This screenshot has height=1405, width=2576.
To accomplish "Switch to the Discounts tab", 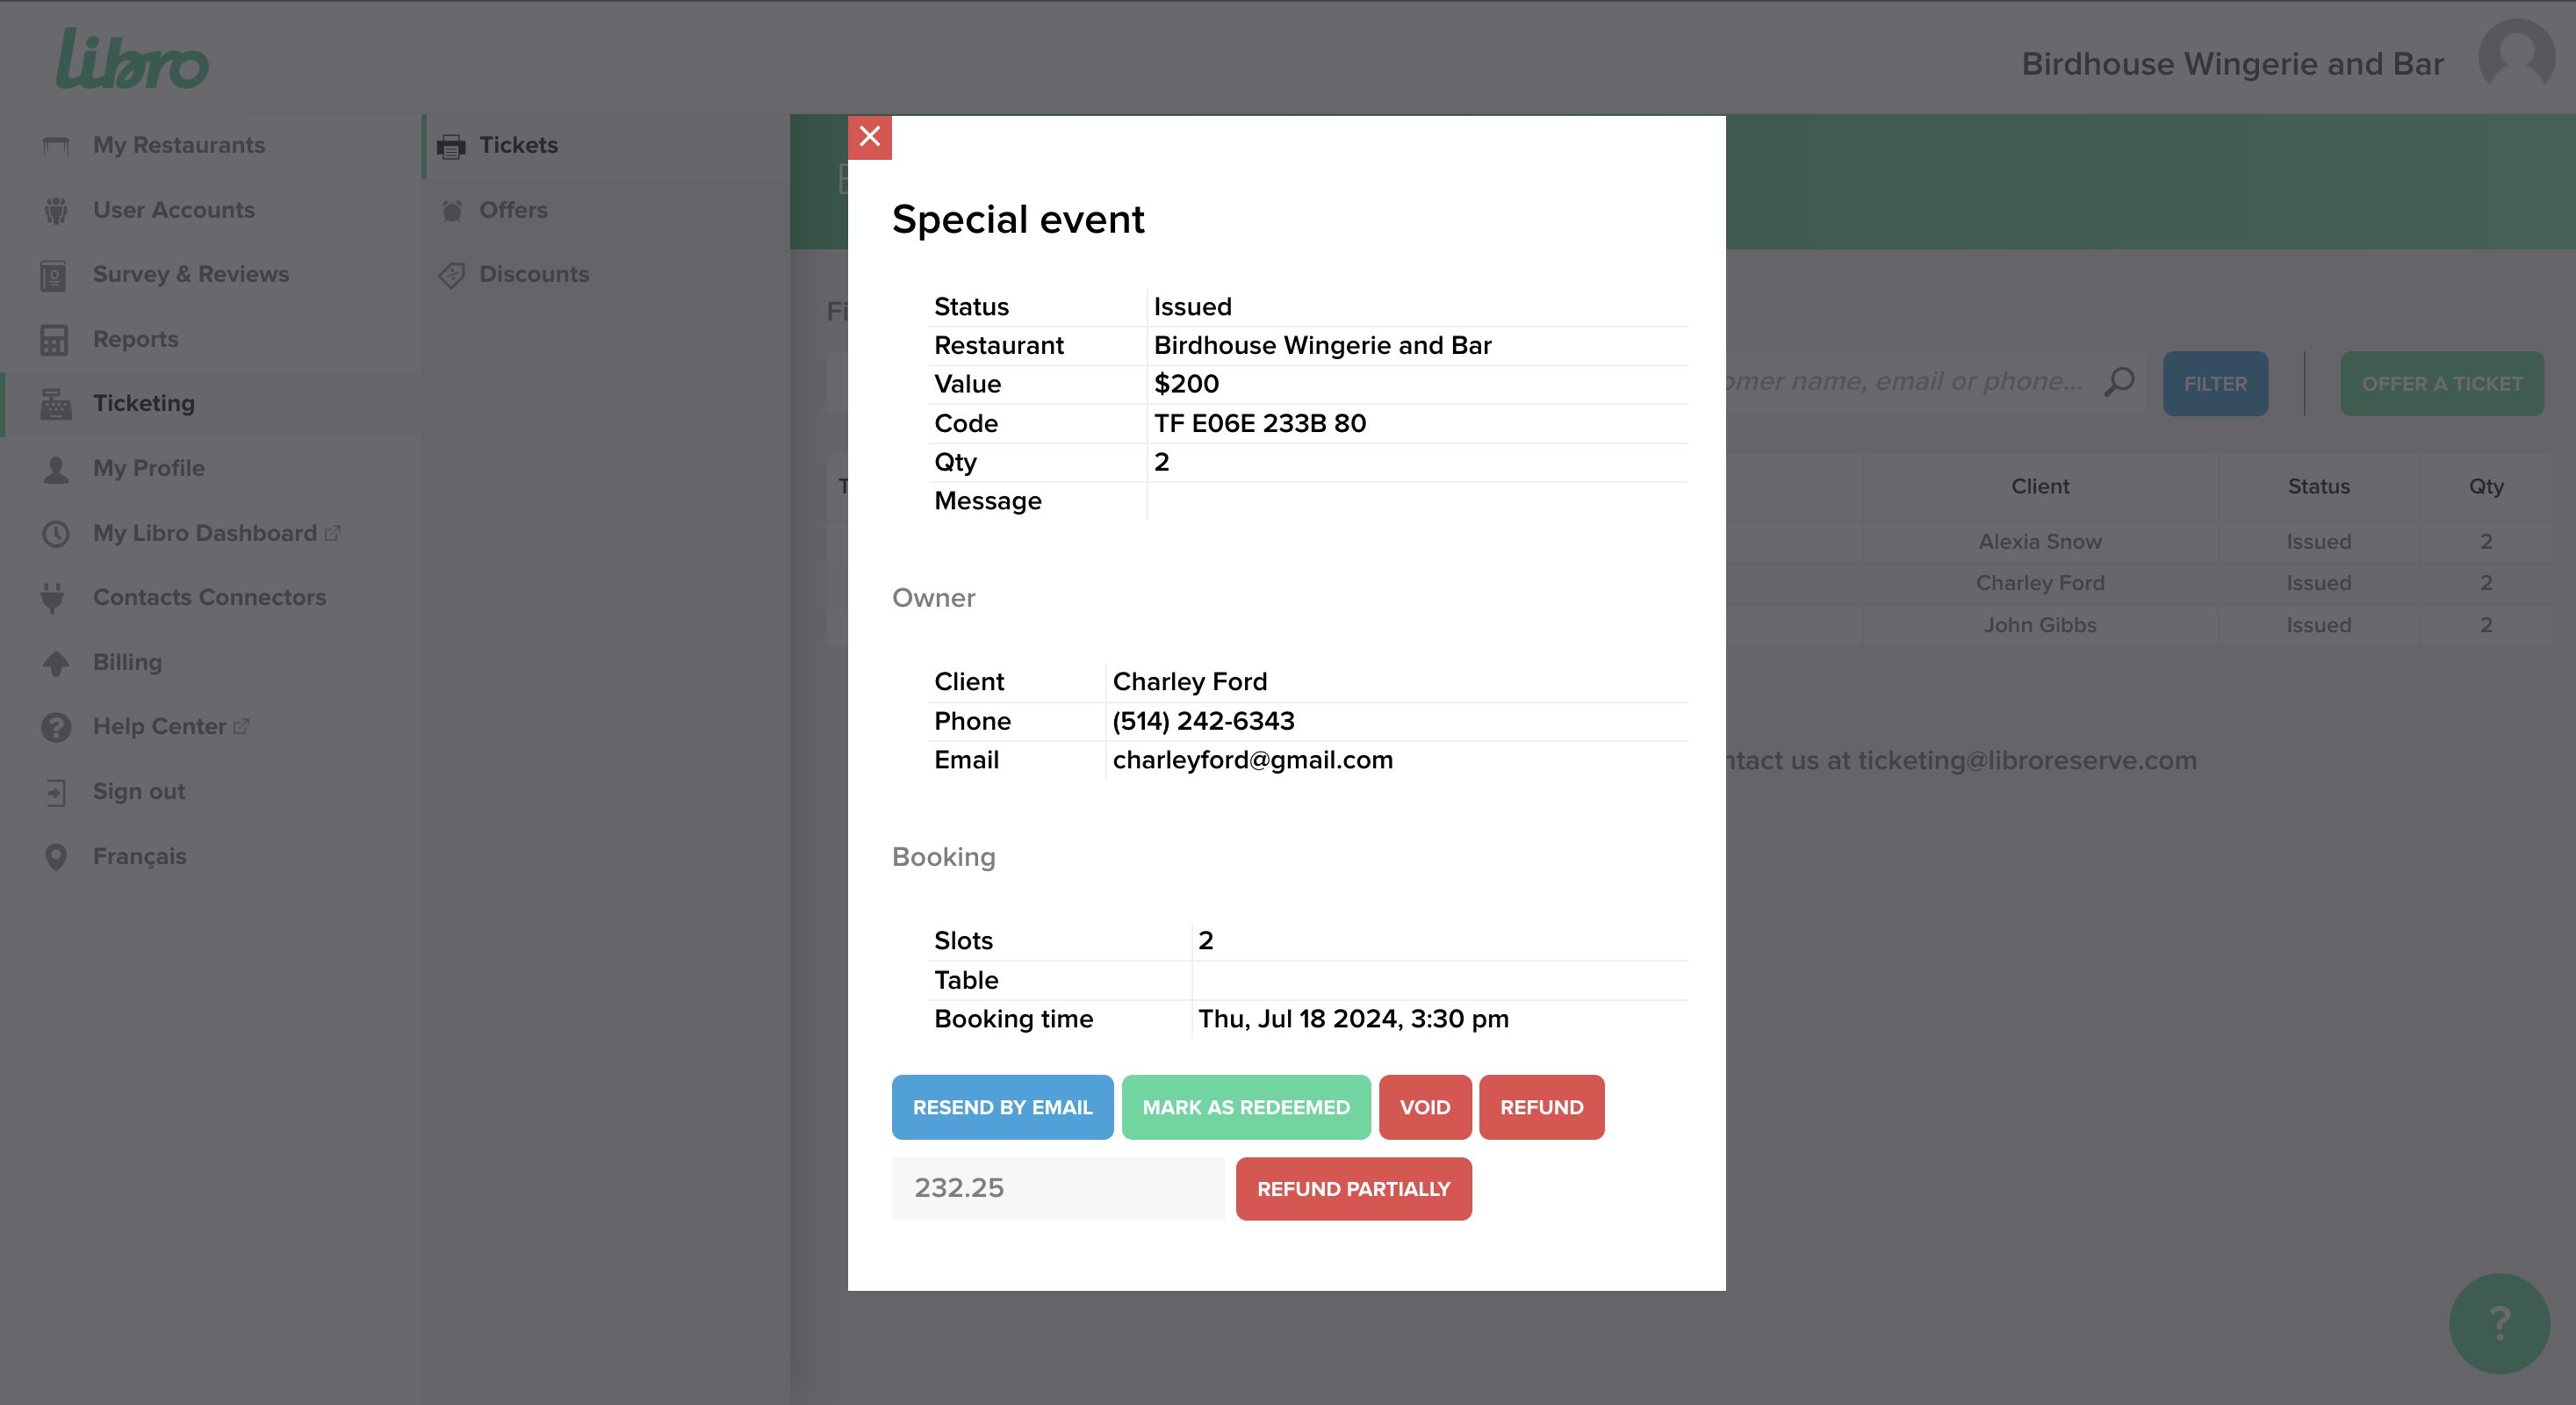I will (x=533, y=274).
